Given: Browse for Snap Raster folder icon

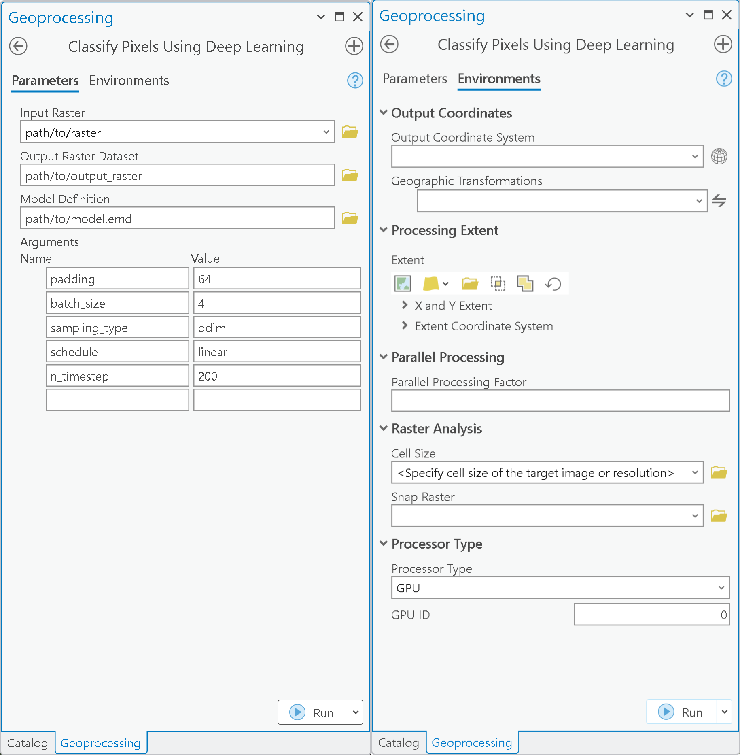Looking at the screenshot, I should [719, 516].
